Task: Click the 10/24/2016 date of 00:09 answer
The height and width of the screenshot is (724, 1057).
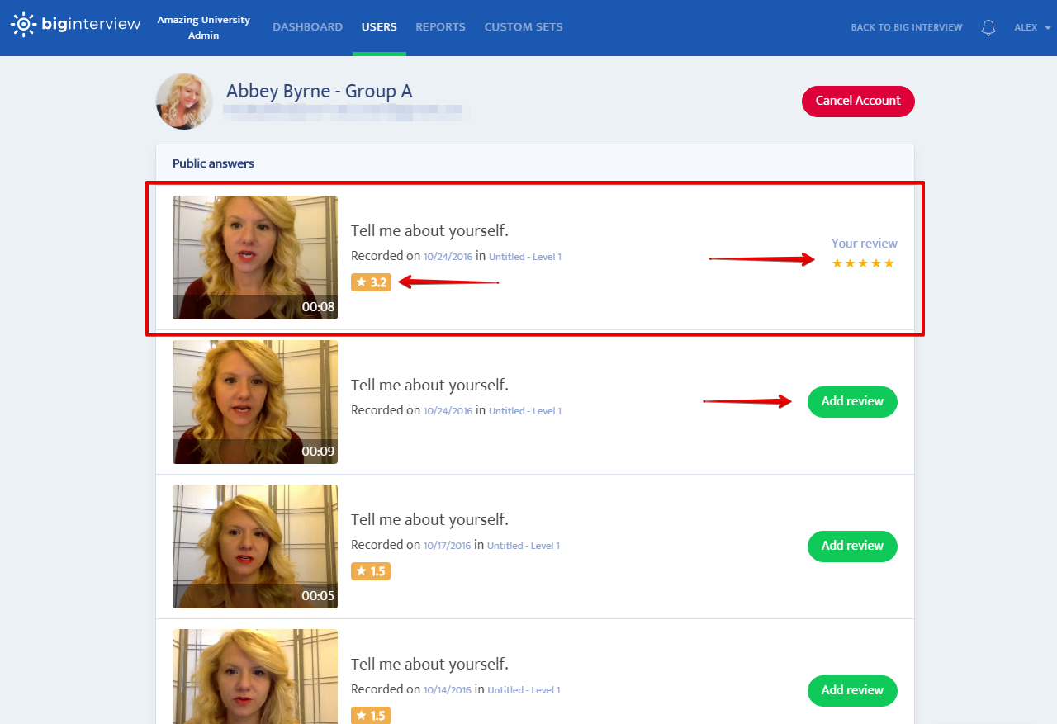Action: (448, 411)
